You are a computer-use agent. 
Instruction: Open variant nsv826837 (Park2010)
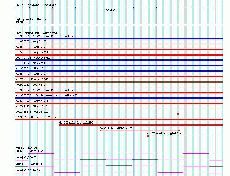click(x=31, y=74)
